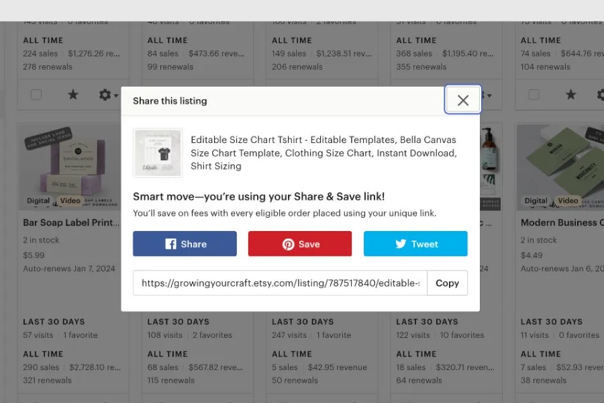Select the '10 favorites' text
604x403 pixels.
tap(462, 334)
